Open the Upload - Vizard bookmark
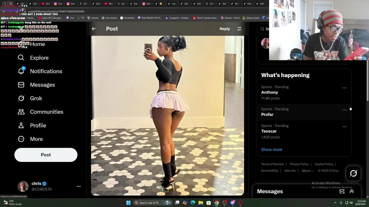This screenshot has width=369, height=207. tap(230, 18)
